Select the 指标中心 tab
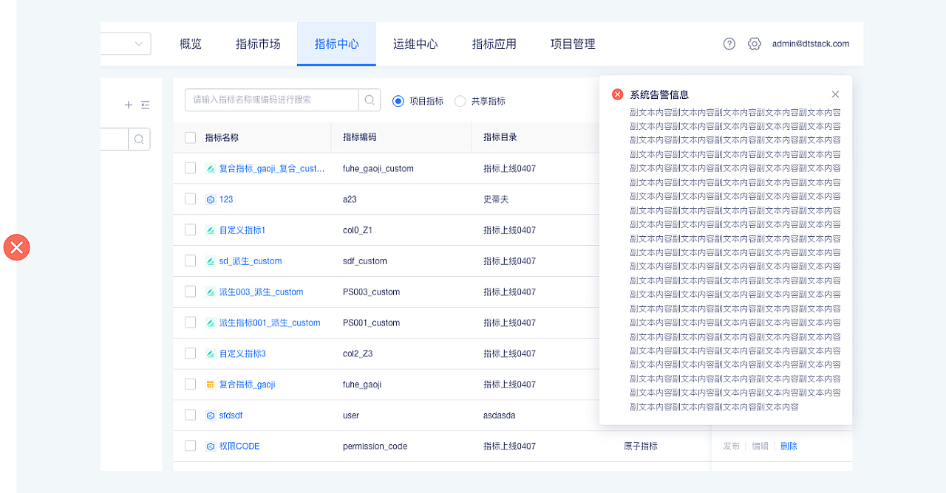The width and height of the screenshot is (946, 493). pyautogui.click(x=336, y=44)
